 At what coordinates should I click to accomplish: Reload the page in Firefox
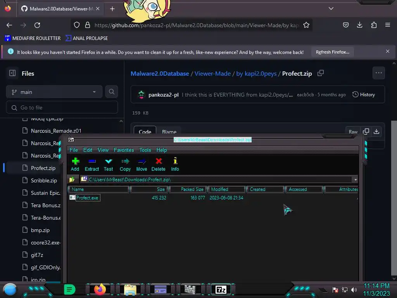pyautogui.click(x=37, y=25)
